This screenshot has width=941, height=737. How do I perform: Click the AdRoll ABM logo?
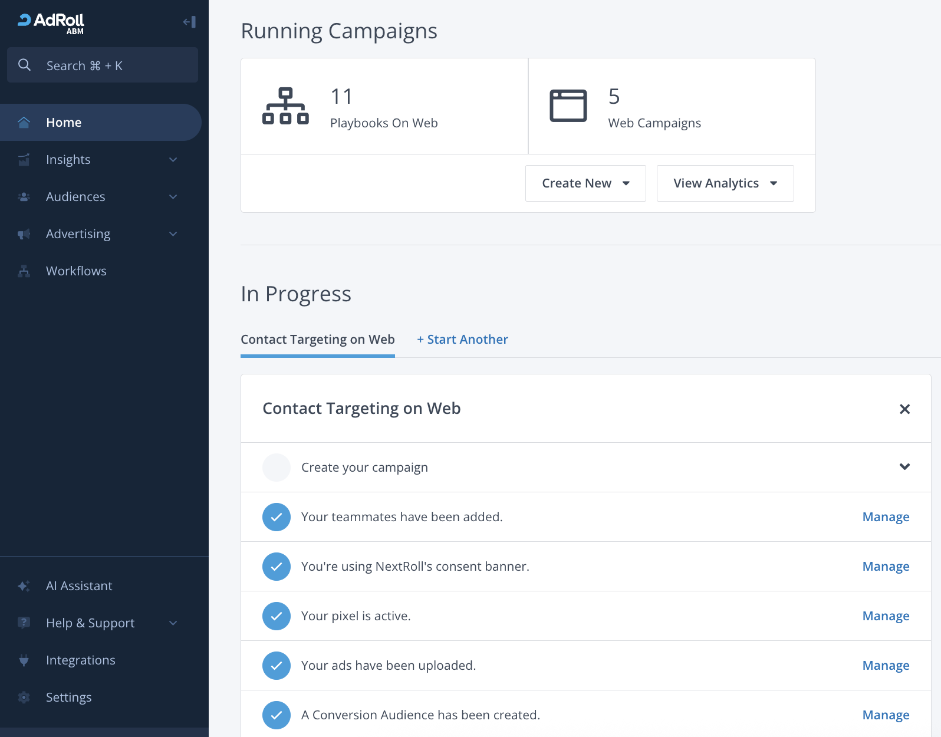pyautogui.click(x=51, y=23)
